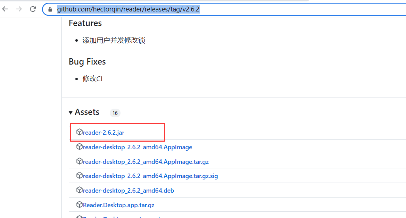The height and width of the screenshot is (218, 406).
Task: Reload the current page
Action: 33,9
